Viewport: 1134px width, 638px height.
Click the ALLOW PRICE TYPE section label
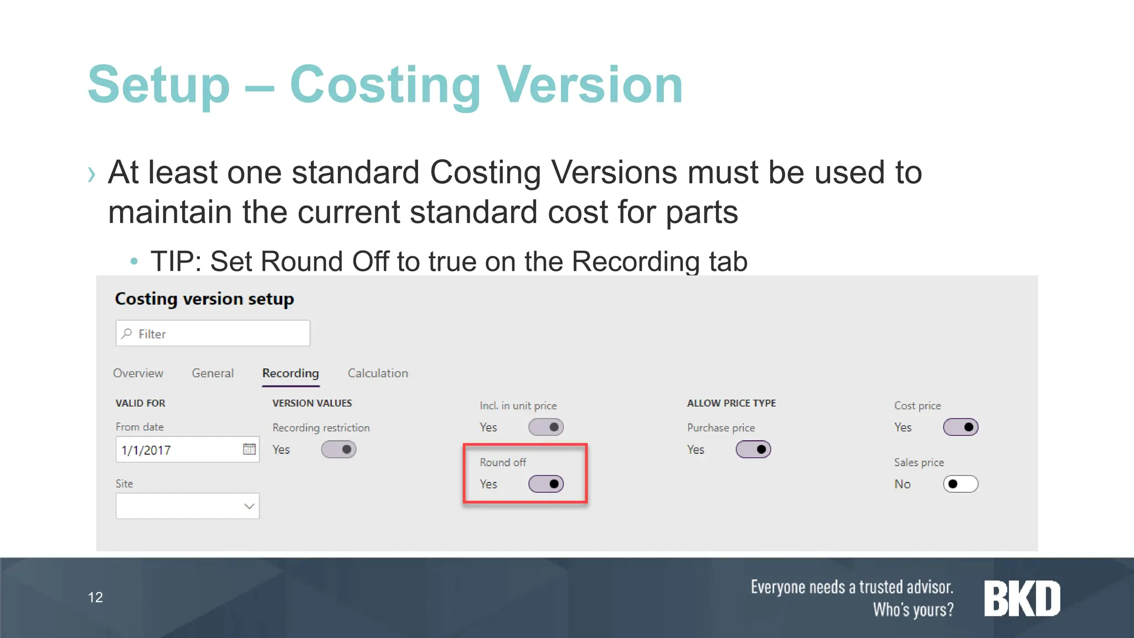tap(731, 403)
